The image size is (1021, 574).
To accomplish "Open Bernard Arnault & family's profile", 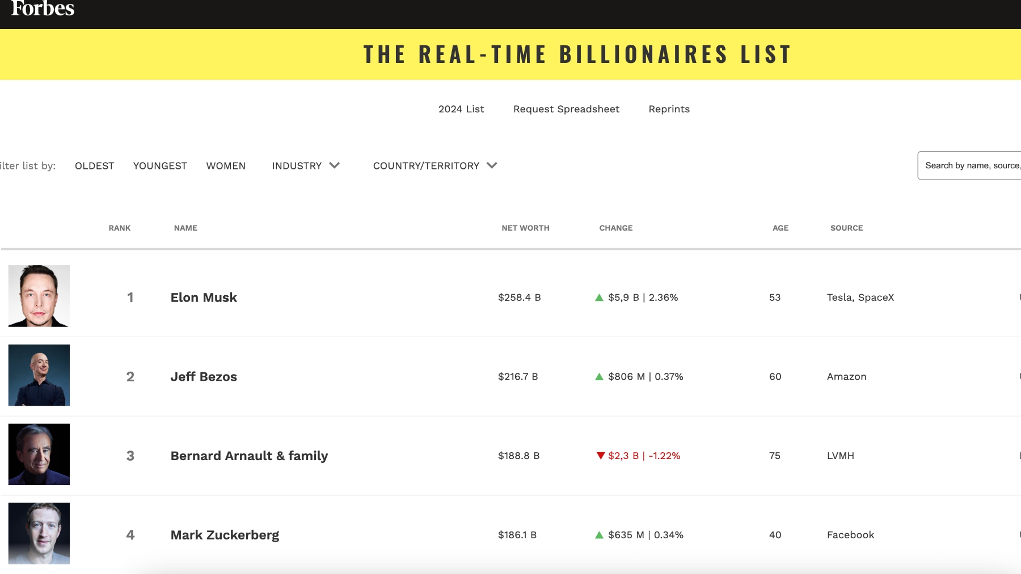I will point(250,455).
